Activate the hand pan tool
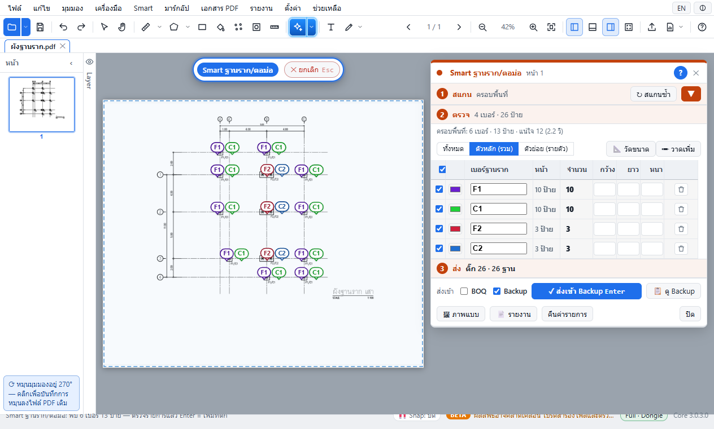The image size is (714, 429). [122, 27]
